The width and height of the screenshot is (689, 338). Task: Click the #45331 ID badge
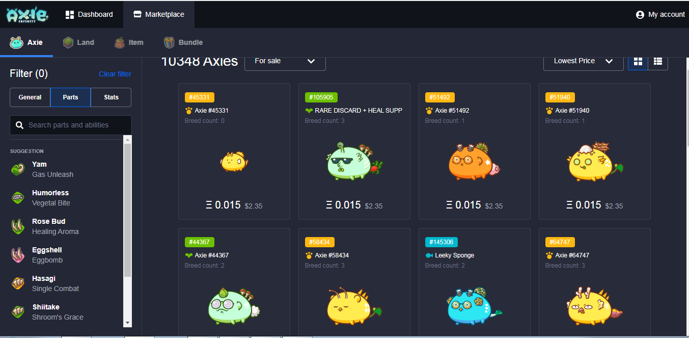pyautogui.click(x=200, y=97)
